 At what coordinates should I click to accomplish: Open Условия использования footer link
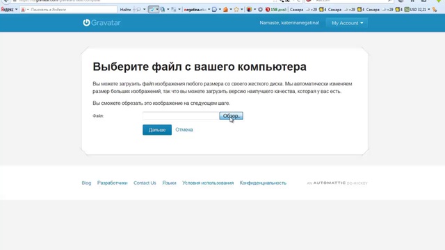[x=208, y=183]
